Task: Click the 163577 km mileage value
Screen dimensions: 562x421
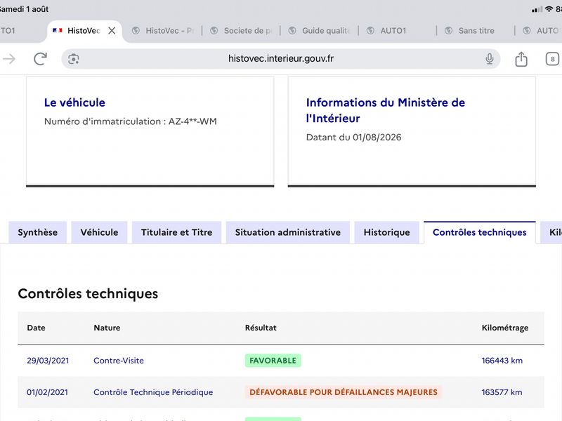Action: tap(502, 392)
